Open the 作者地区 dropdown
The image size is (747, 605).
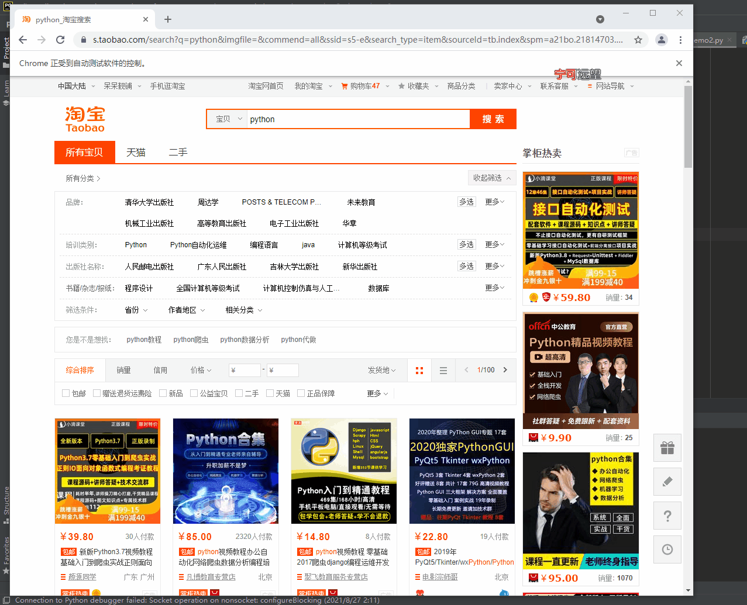(187, 310)
